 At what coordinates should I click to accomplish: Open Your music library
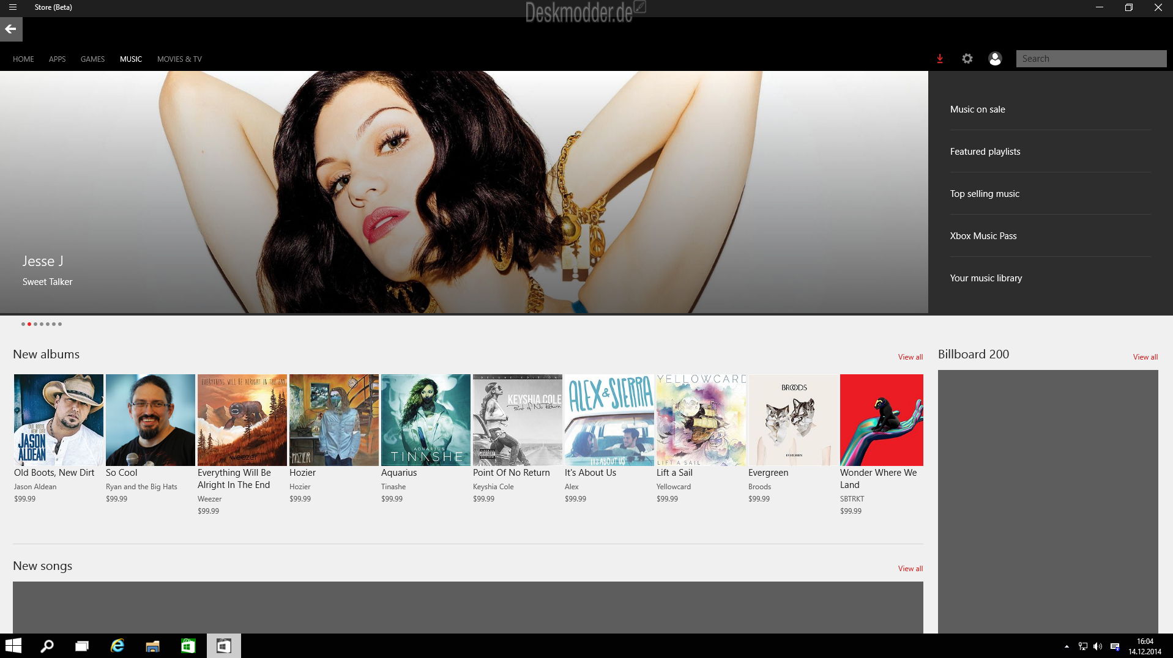(x=986, y=278)
